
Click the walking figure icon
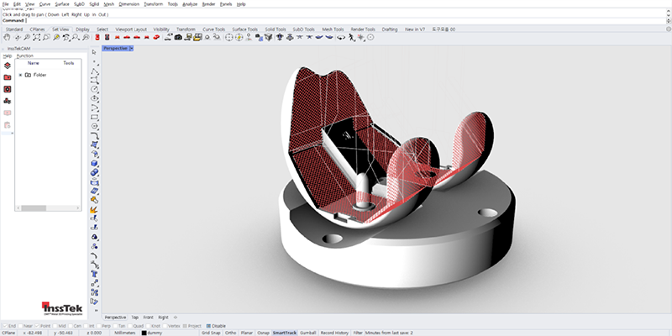point(351,37)
